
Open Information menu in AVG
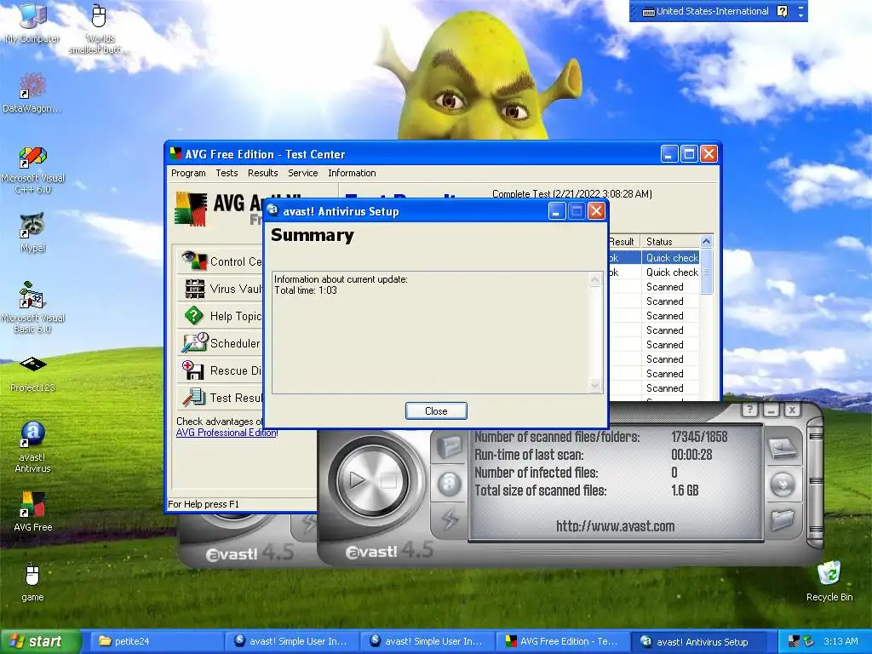tap(352, 173)
